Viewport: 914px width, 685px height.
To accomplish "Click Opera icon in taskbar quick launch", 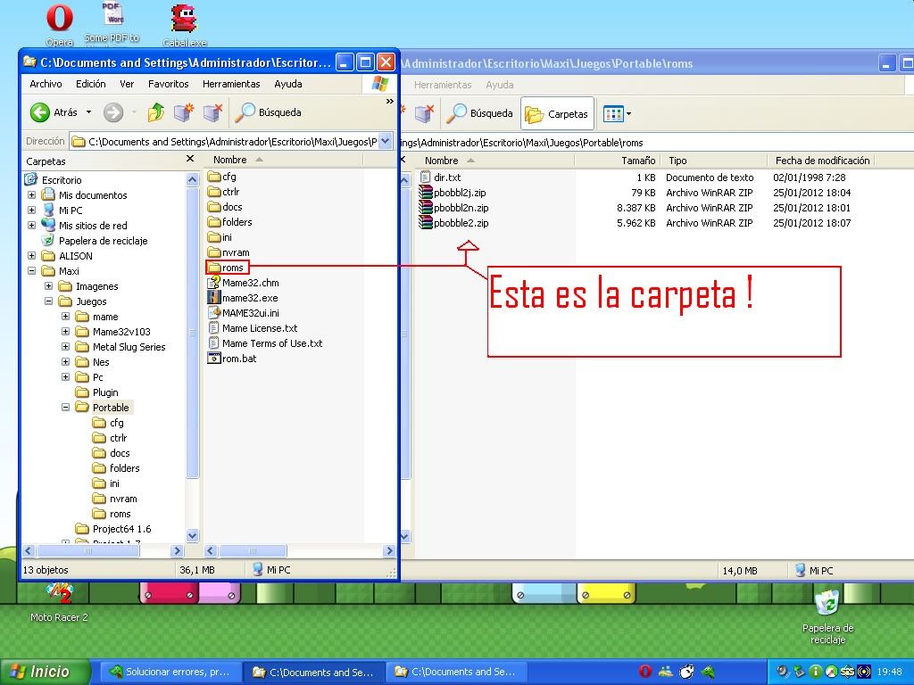I will tap(644, 672).
